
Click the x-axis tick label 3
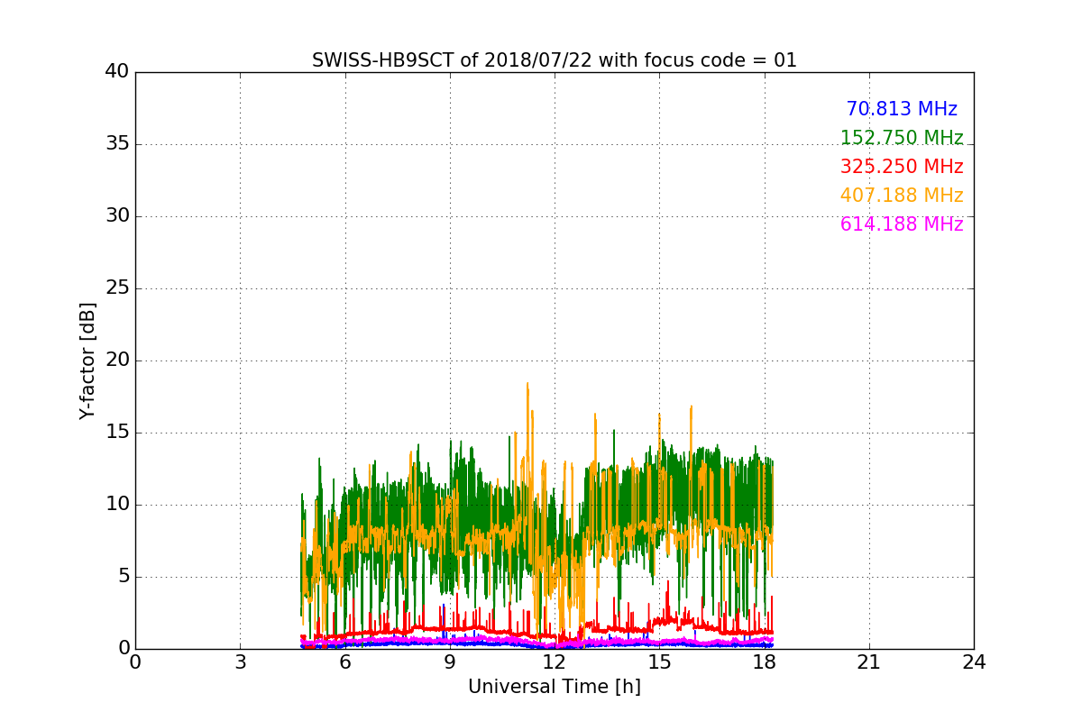(x=240, y=662)
